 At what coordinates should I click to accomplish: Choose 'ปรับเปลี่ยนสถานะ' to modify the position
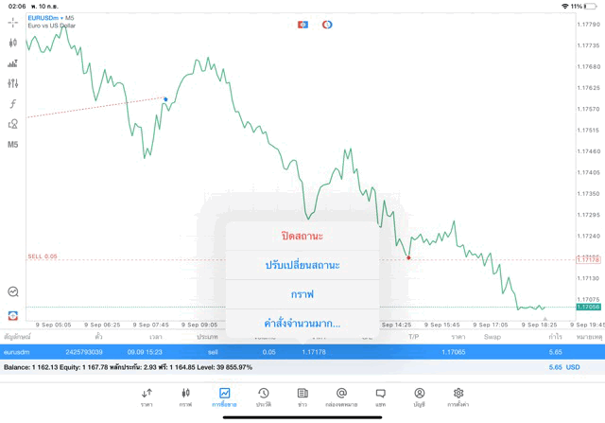302,265
